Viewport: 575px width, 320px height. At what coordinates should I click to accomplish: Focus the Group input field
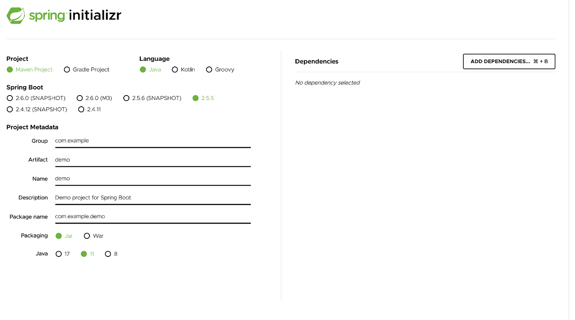coord(153,141)
